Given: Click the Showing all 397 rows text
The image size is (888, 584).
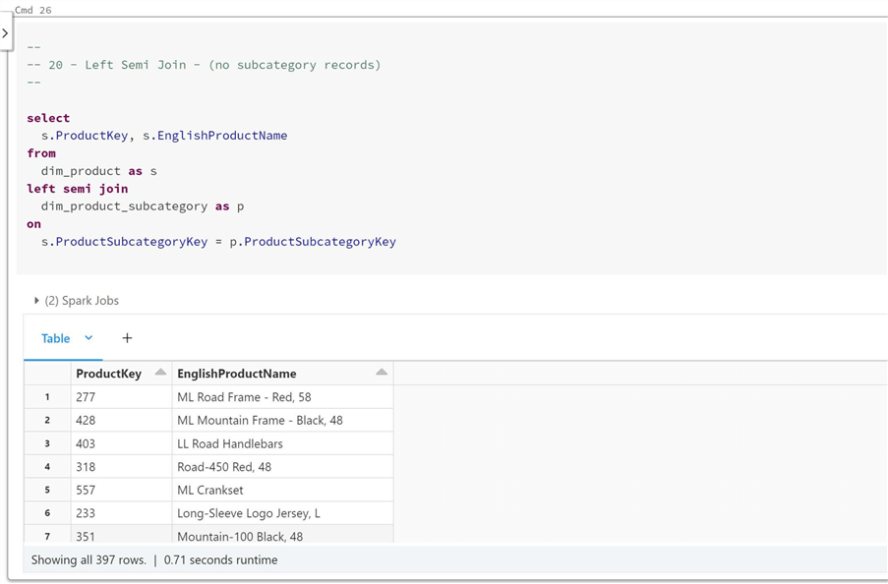Looking at the screenshot, I should (89, 559).
